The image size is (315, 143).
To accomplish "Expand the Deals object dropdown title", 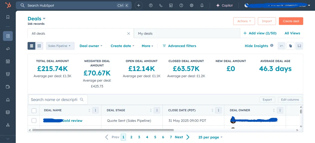I will point(36,19).
